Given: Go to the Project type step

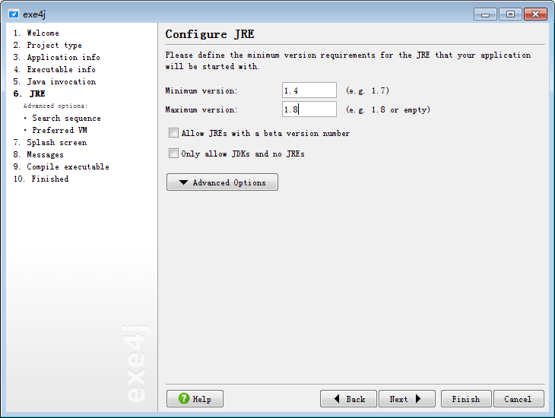Looking at the screenshot, I should [54, 46].
